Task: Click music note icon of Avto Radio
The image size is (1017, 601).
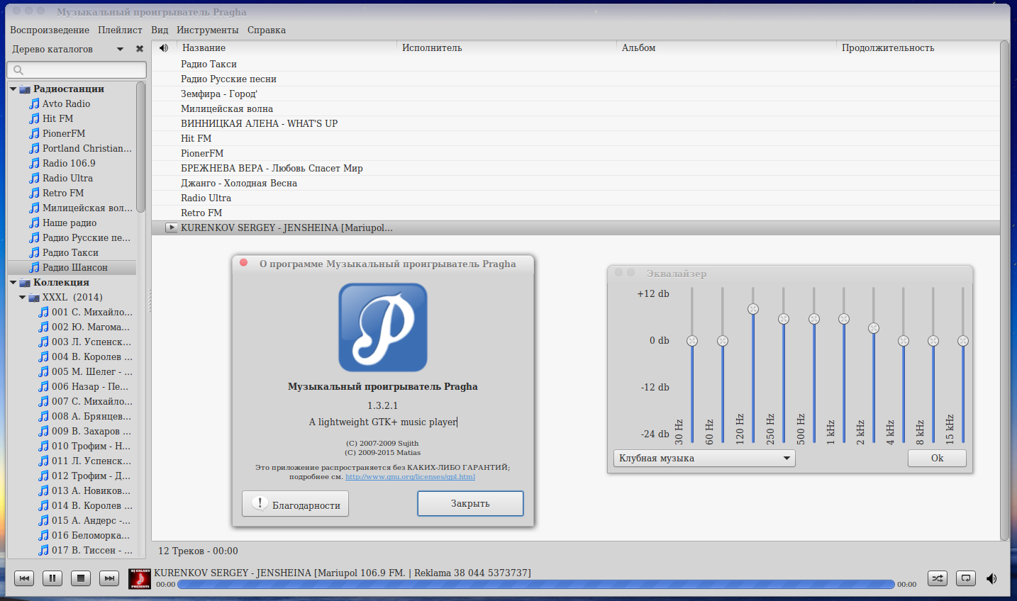Action: coord(34,103)
